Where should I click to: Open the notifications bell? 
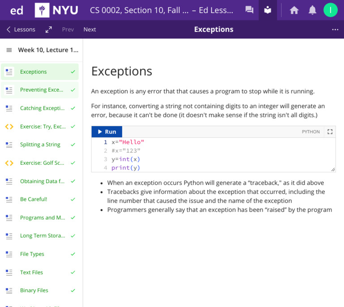click(x=312, y=10)
